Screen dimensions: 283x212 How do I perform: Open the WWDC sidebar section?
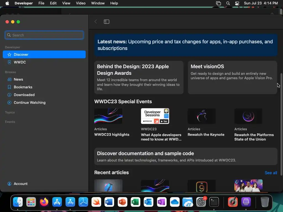pyautogui.click(x=44, y=62)
